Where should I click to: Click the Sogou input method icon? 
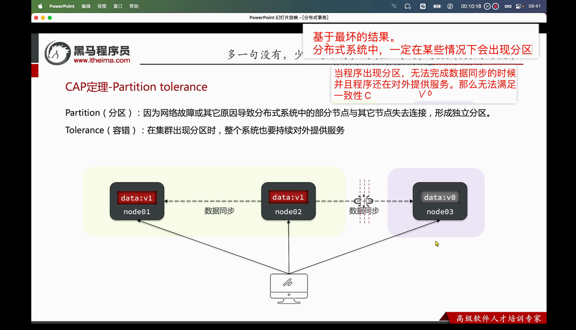point(423,6)
